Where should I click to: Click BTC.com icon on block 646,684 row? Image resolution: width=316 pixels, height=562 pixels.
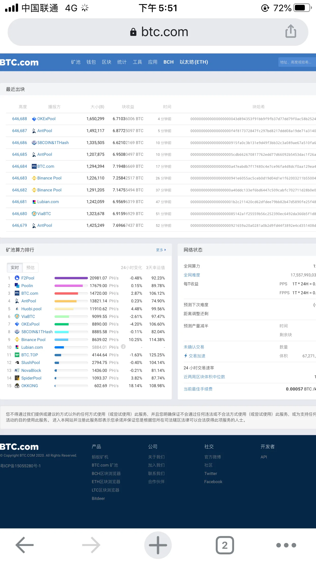pos(34,166)
